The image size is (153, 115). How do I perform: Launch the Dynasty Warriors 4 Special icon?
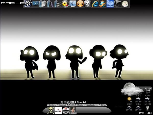coord(73,110)
